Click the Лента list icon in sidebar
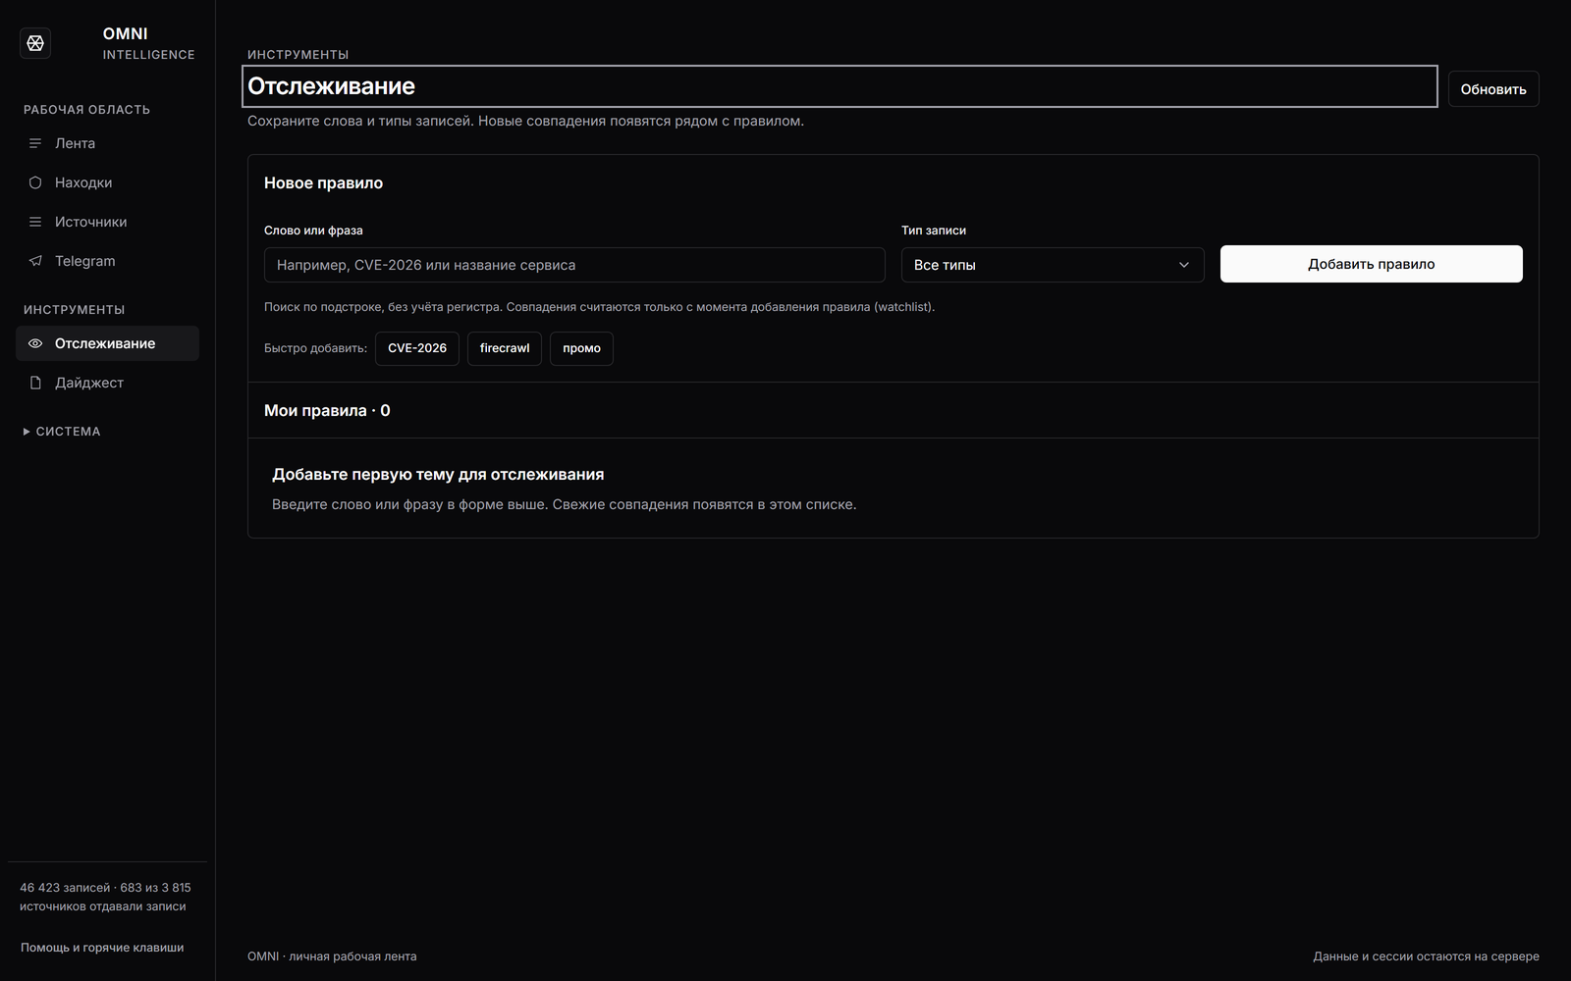Image resolution: width=1571 pixels, height=981 pixels. (x=35, y=143)
